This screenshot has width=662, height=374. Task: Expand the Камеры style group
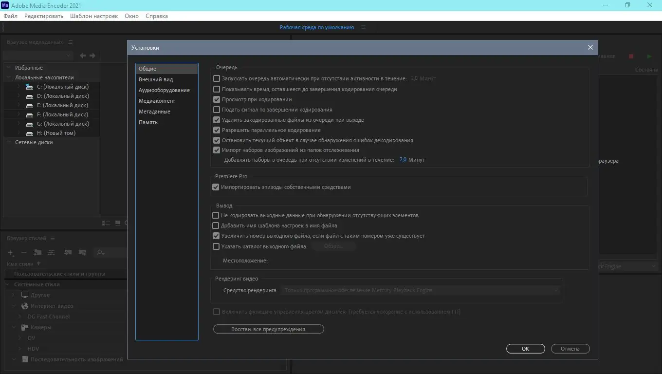[13, 327]
